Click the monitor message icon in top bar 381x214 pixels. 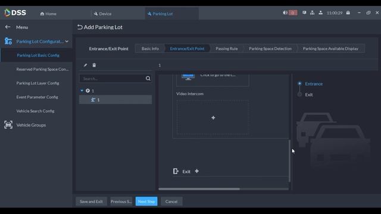pyautogui.click(x=304, y=12)
